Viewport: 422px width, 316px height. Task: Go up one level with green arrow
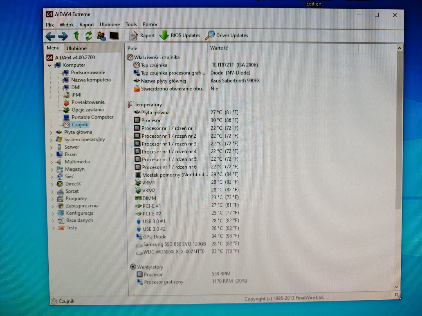tap(76, 36)
